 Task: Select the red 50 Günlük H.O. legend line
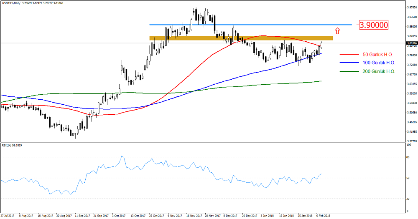point(349,54)
